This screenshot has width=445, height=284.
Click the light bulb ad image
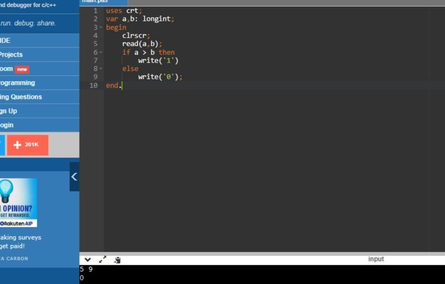pyautogui.click(x=18, y=202)
